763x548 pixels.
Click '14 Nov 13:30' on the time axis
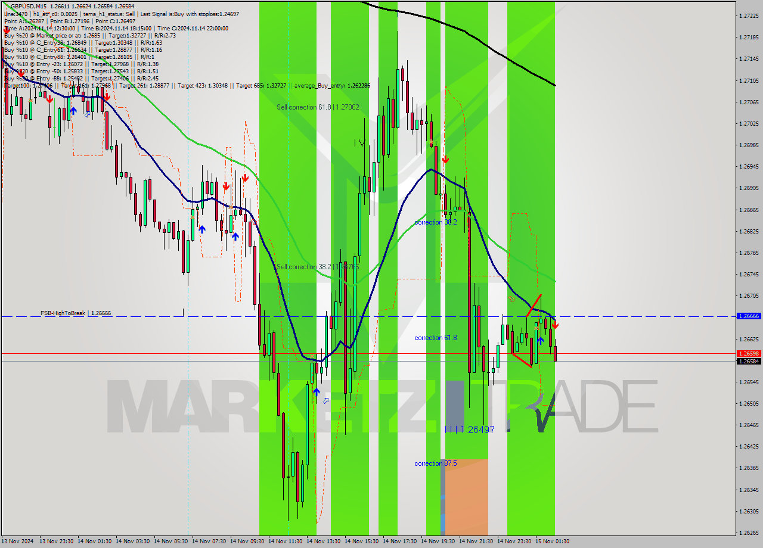coord(323,541)
